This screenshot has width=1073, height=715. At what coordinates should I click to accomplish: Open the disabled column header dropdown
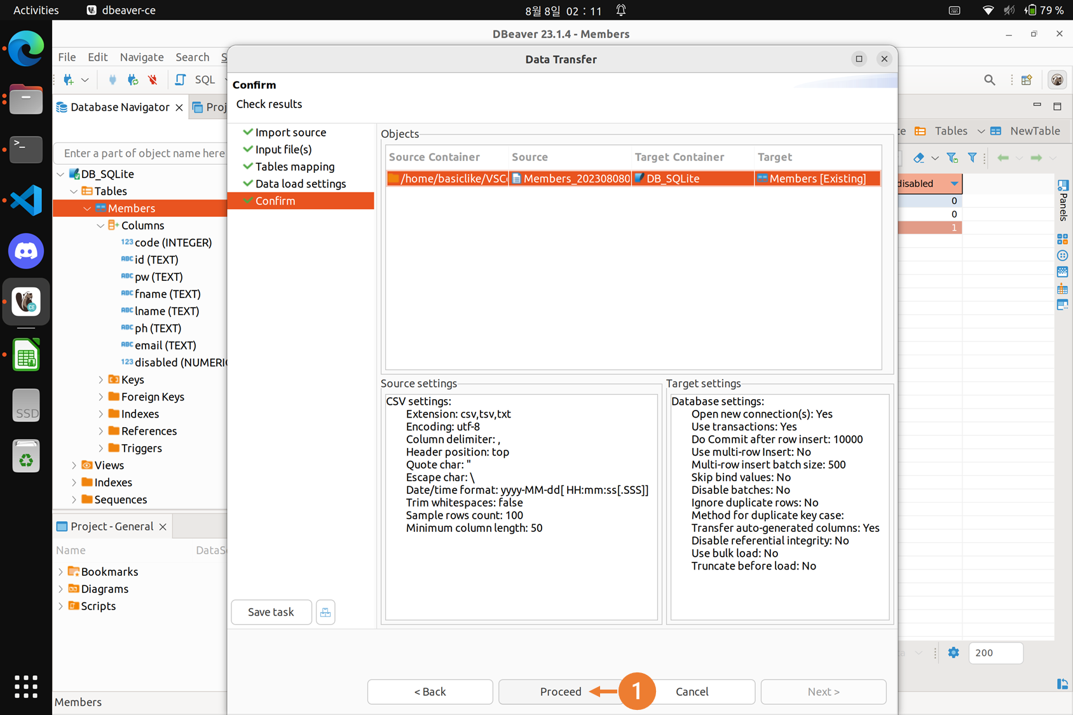coord(954,184)
